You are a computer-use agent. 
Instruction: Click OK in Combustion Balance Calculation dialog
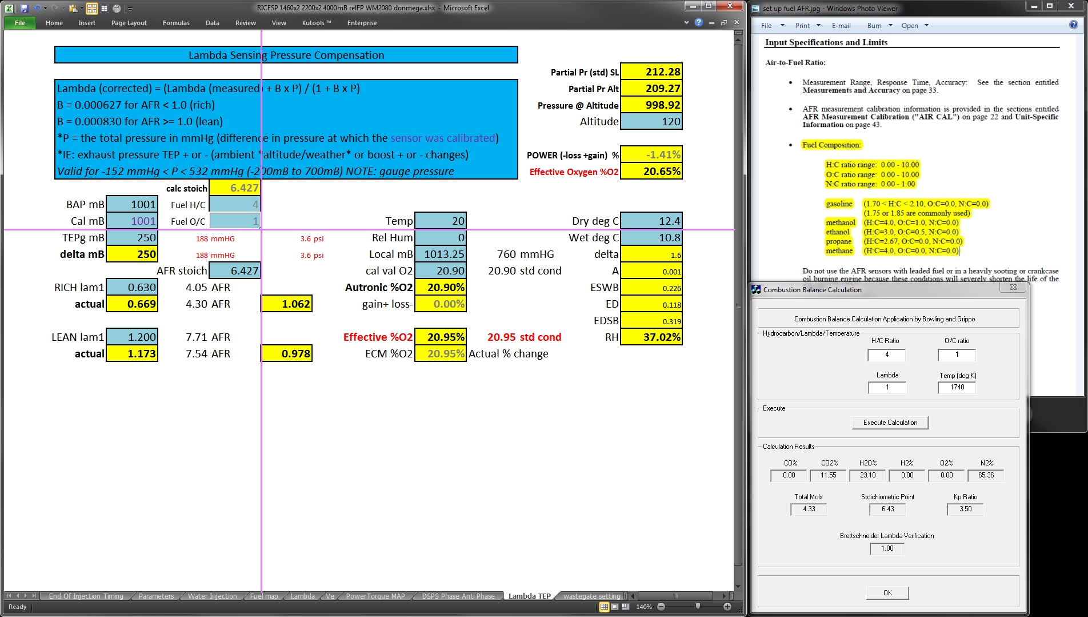pos(887,592)
